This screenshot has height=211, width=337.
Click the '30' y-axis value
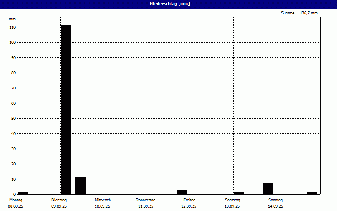click(13, 149)
